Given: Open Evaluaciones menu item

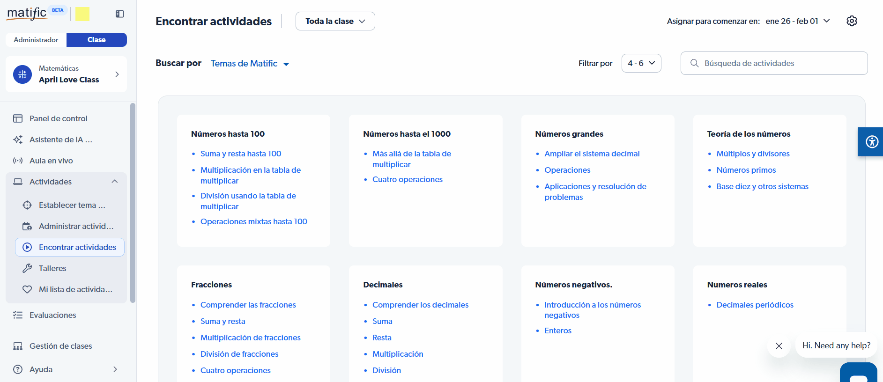Looking at the screenshot, I should (x=53, y=315).
